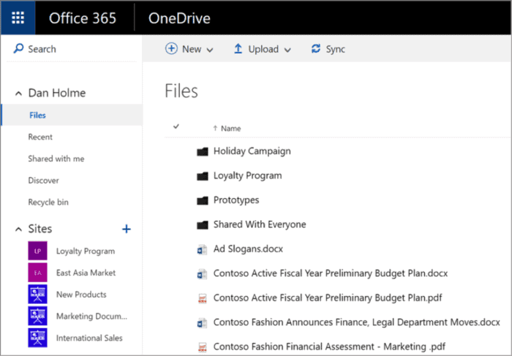Select Files in the left navigation

point(72,115)
